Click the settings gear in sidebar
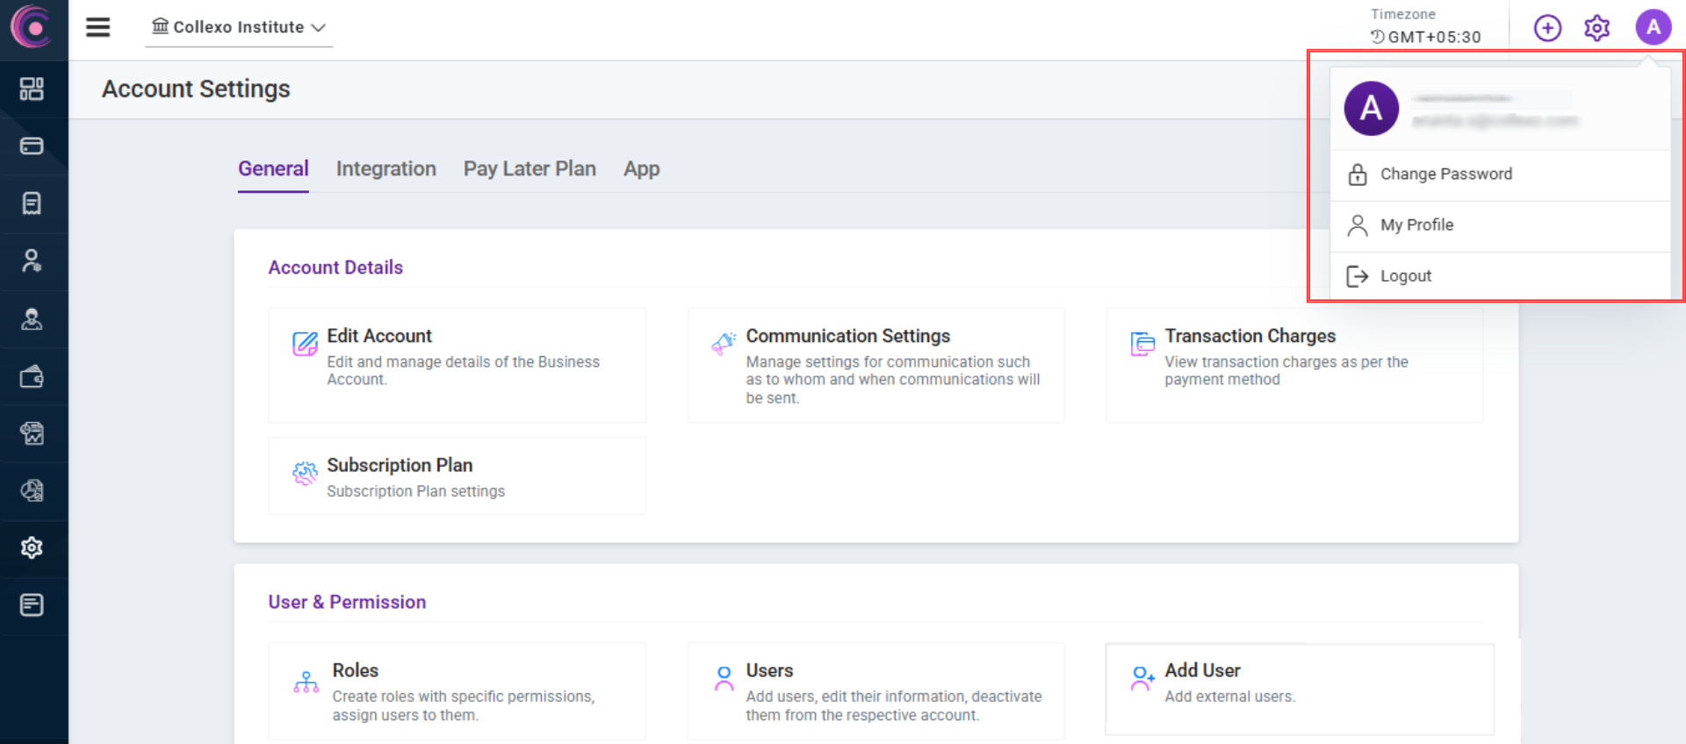The width and height of the screenshot is (1686, 744). click(x=32, y=548)
